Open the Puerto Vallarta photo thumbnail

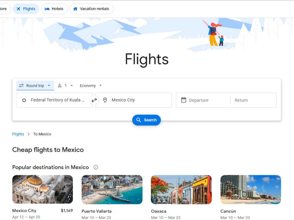point(112,190)
